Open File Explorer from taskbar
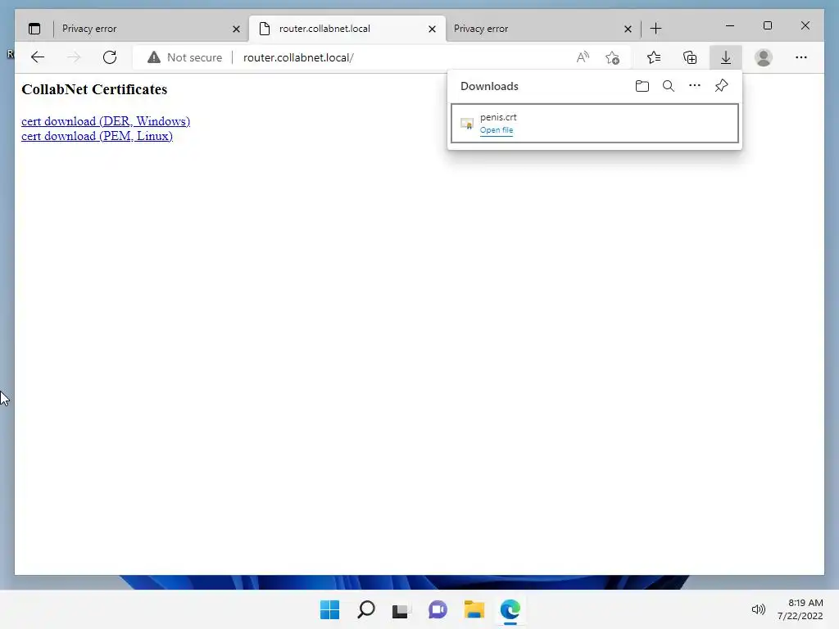This screenshot has width=839, height=629. (x=474, y=609)
